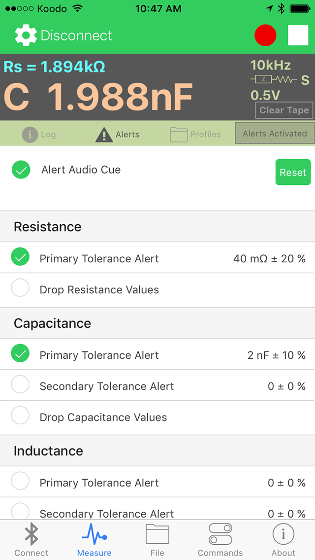Image resolution: width=315 pixels, height=560 pixels.
Task: Open the File tab
Action: click(157, 540)
